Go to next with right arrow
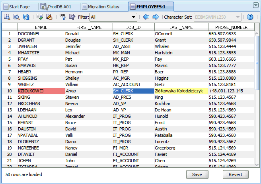 (156, 17)
